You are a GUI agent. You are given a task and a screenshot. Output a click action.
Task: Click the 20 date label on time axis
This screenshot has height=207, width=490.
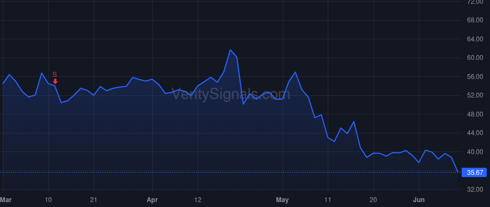(373, 200)
